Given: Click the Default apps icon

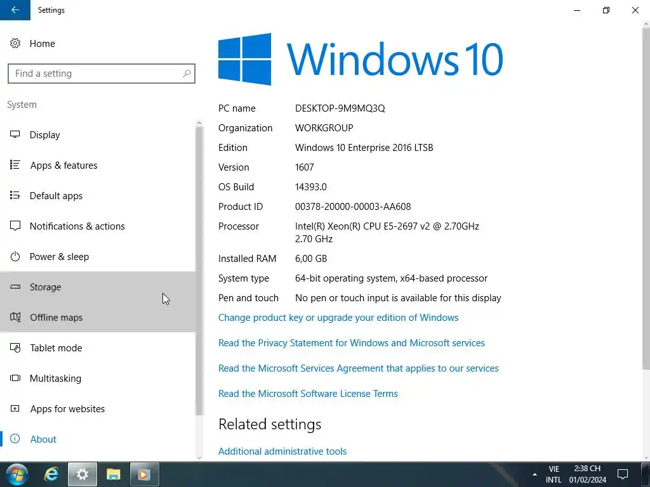Looking at the screenshot, I should click(x=15, y=195).
